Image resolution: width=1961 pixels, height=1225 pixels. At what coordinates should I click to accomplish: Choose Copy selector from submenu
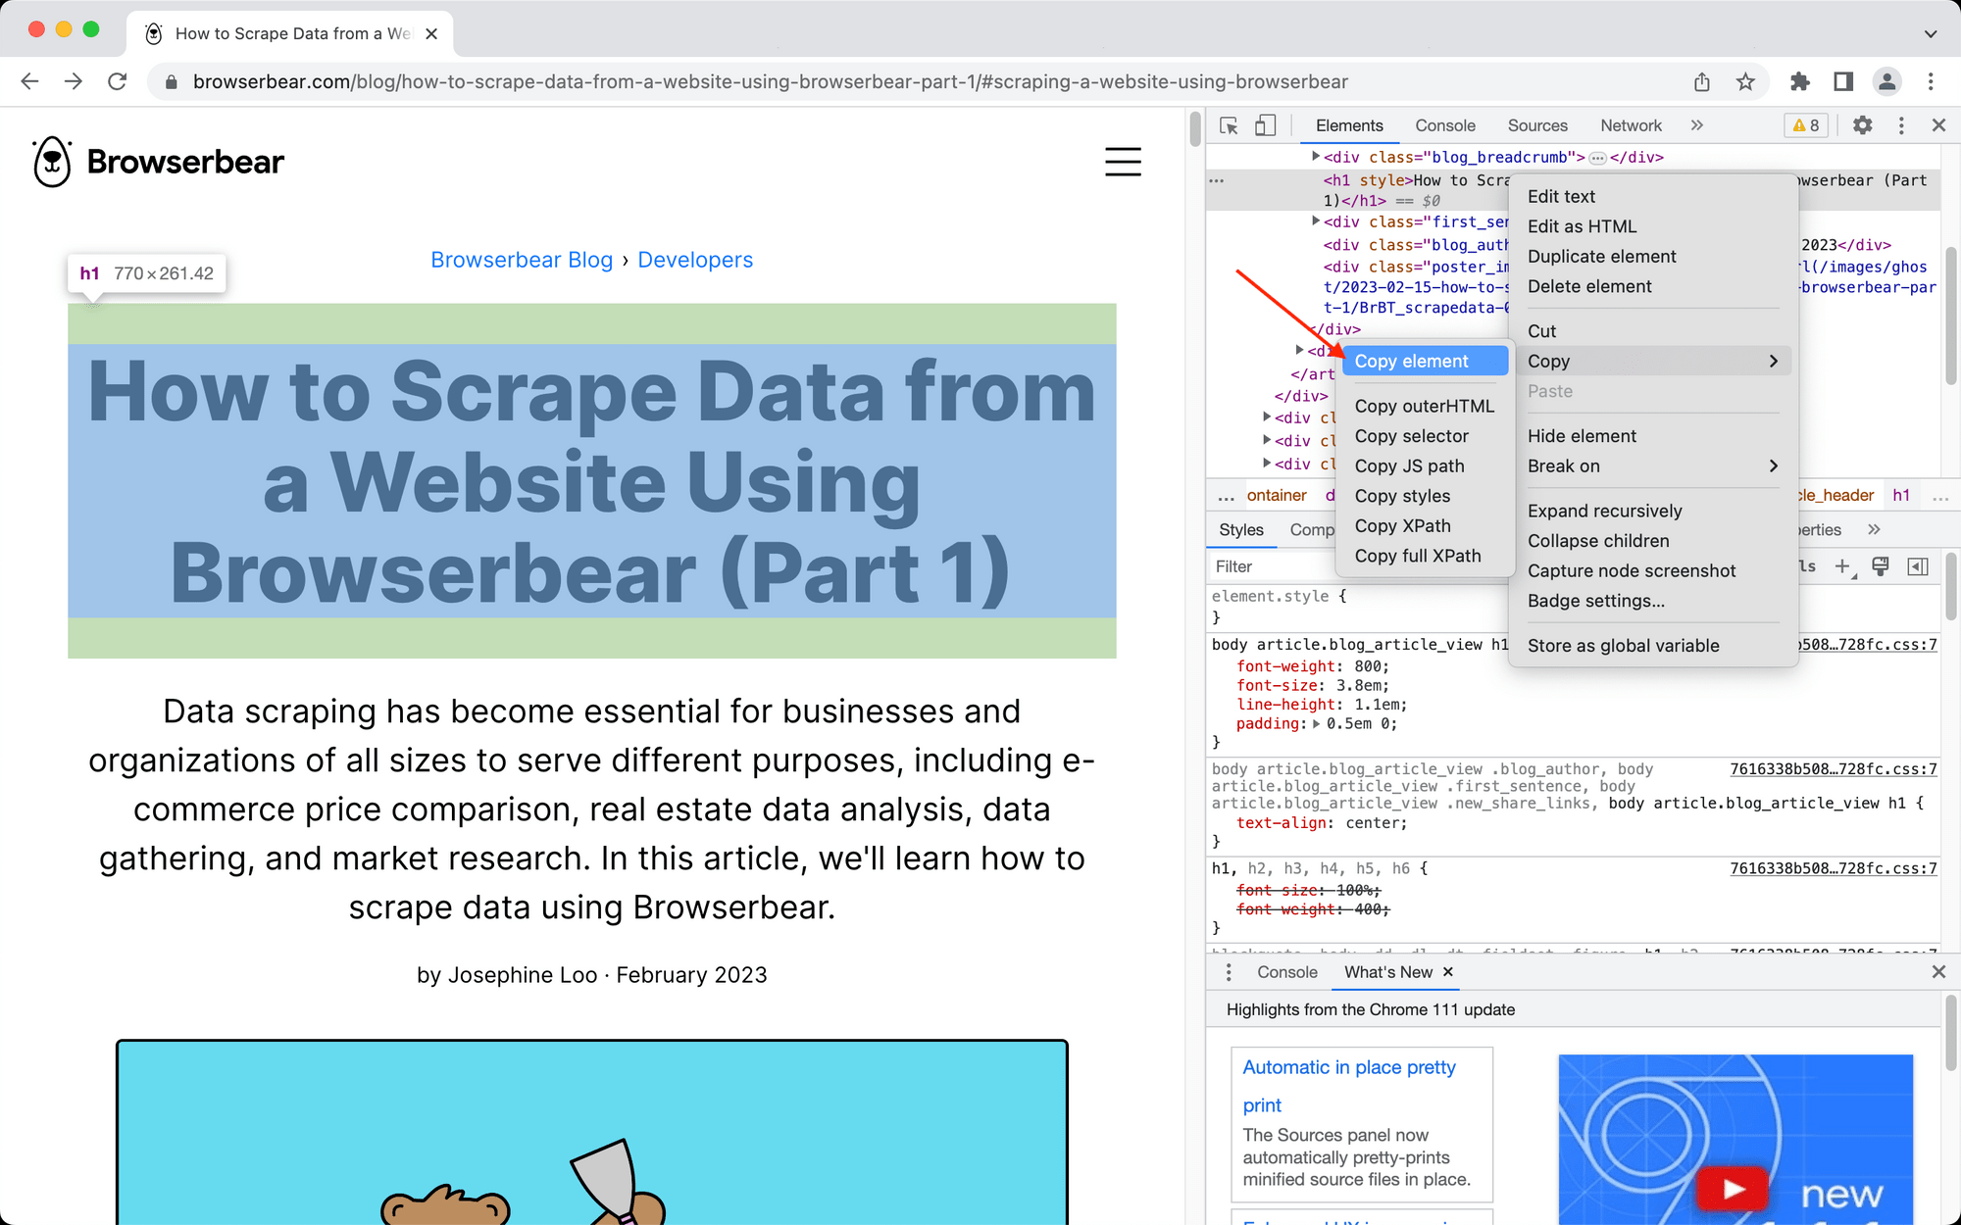(x=1411, y=436)
